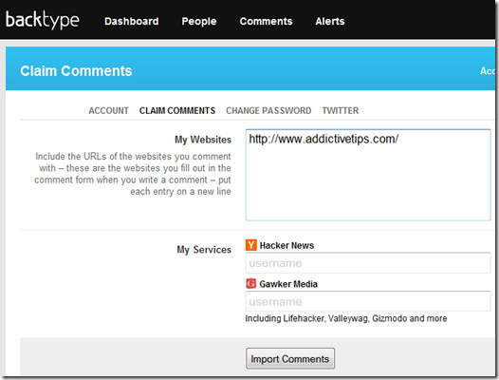The height and width of the screenshot is (380, 499).
Task: Click the Hacker News Y icon
Action: [251, 245]
